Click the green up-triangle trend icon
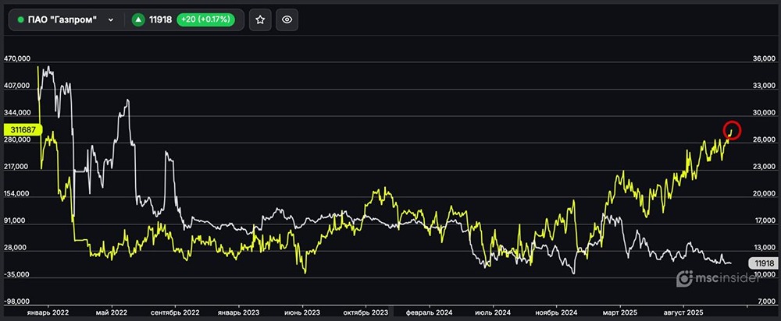 [x=138, y=19]
